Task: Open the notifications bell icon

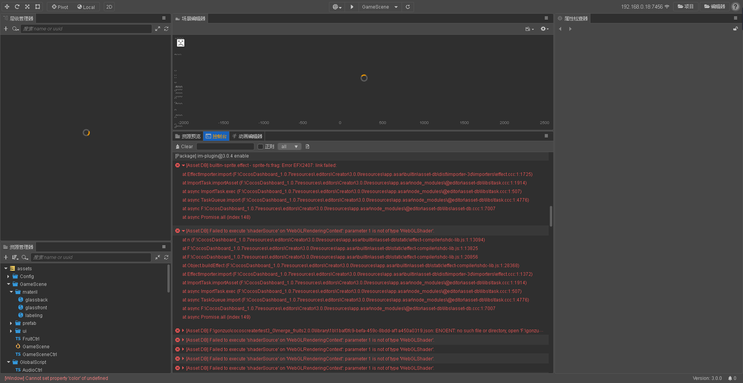Action: click(x=730, y=378)
